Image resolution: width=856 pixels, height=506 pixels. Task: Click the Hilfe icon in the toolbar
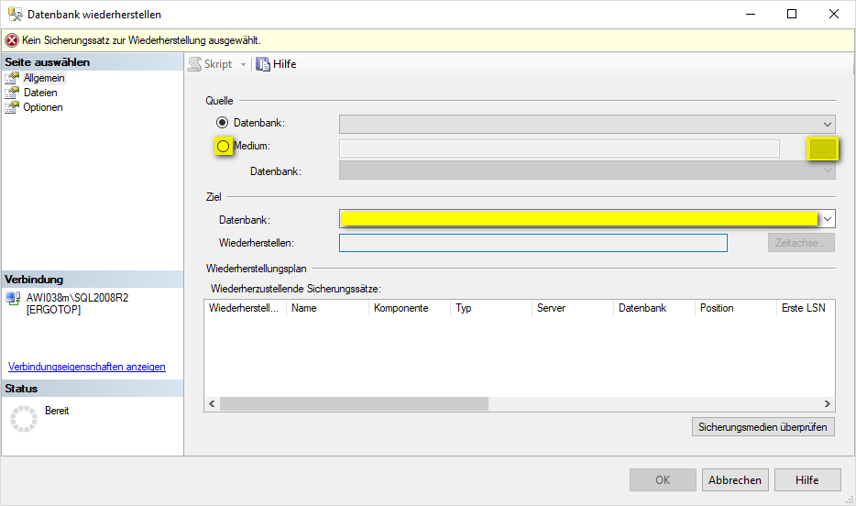(263, 64)
